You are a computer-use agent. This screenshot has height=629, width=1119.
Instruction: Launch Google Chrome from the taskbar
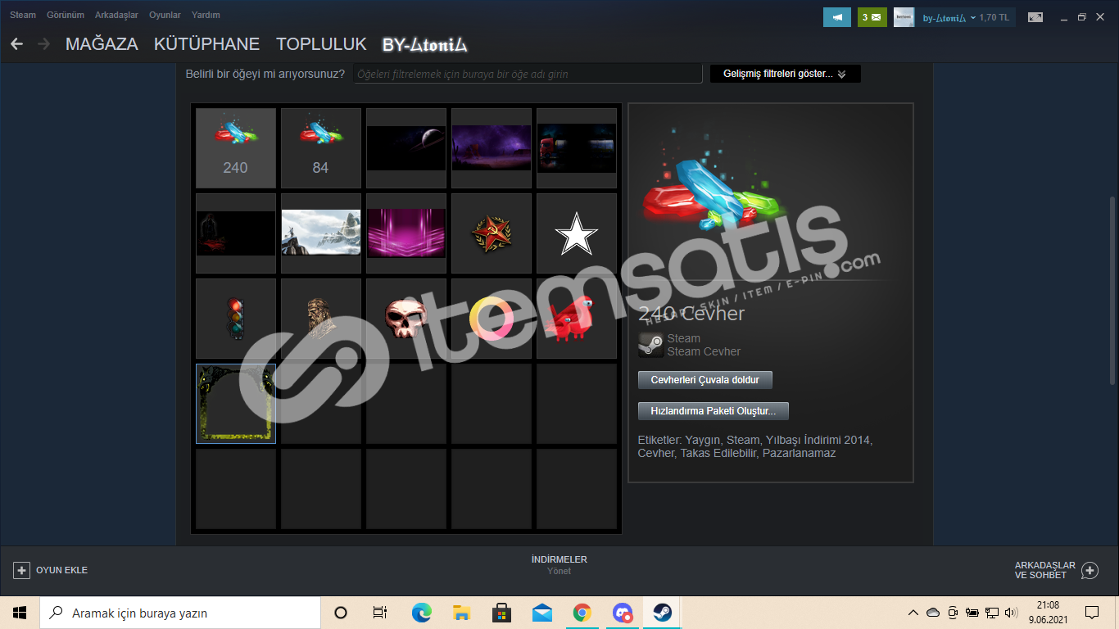point(582,613)
